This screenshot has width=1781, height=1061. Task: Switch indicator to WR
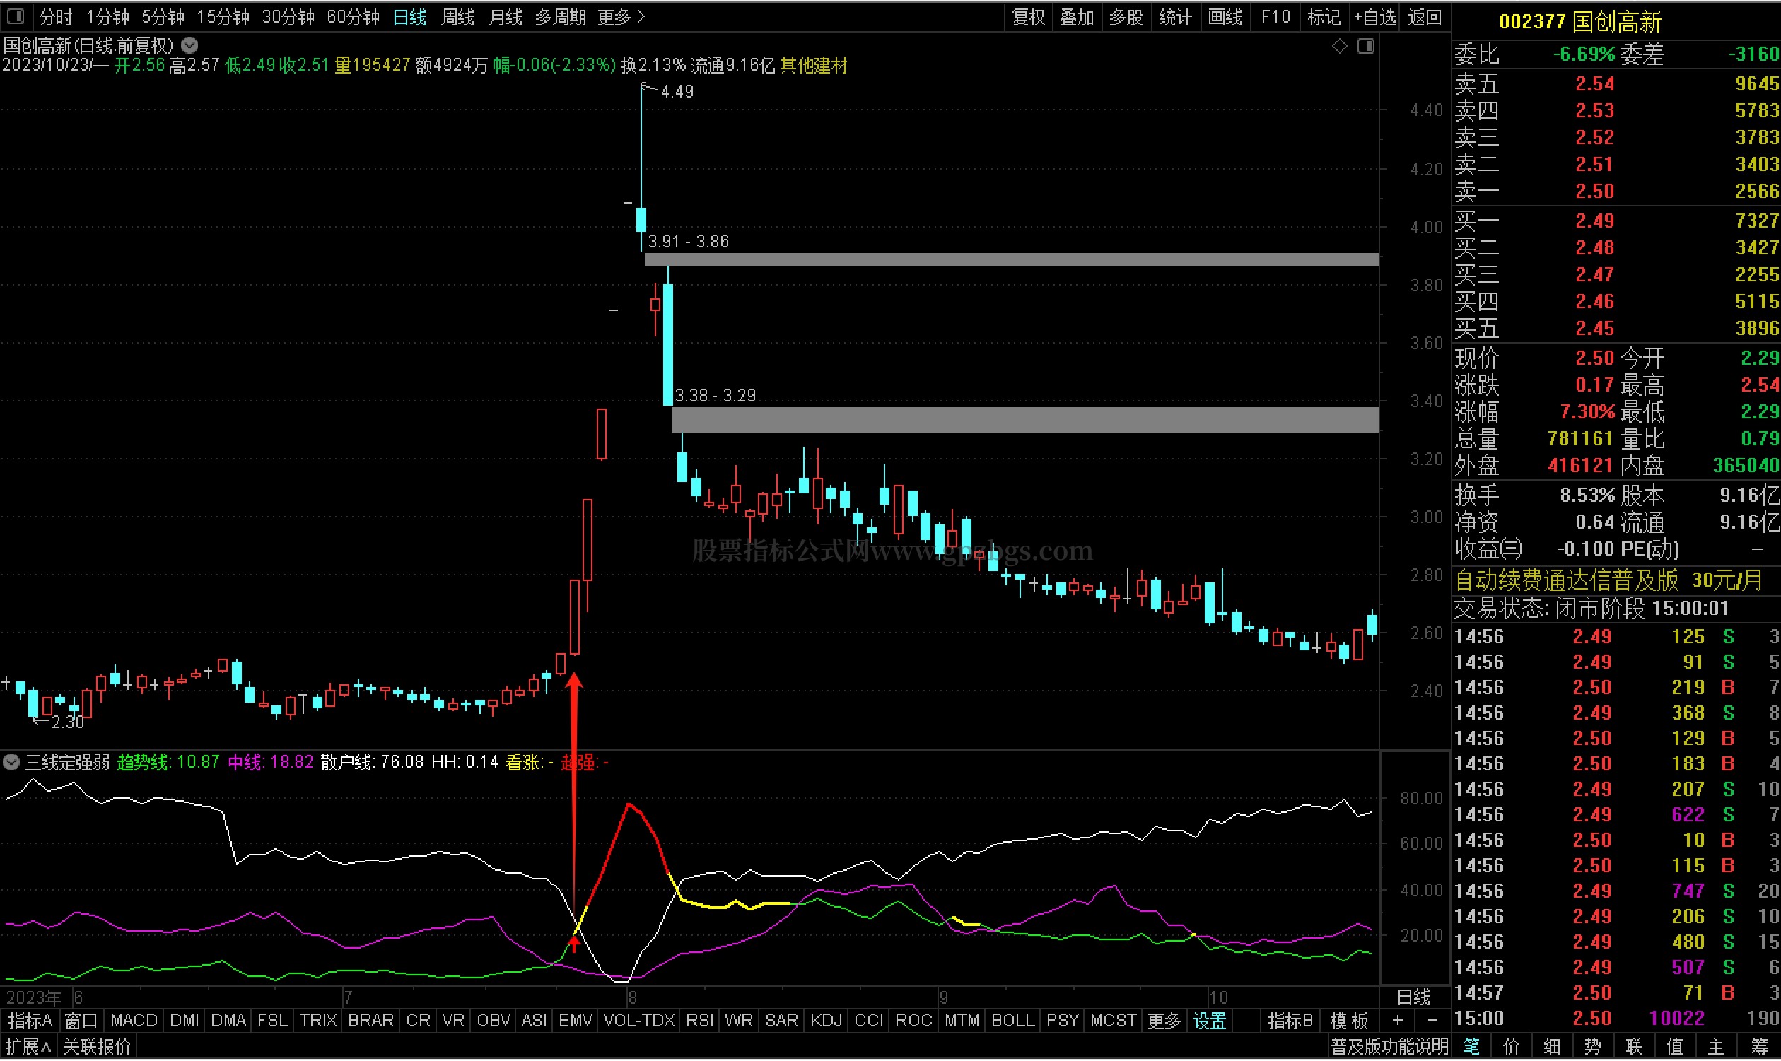pyautogui.click(x=739, y=1021)
